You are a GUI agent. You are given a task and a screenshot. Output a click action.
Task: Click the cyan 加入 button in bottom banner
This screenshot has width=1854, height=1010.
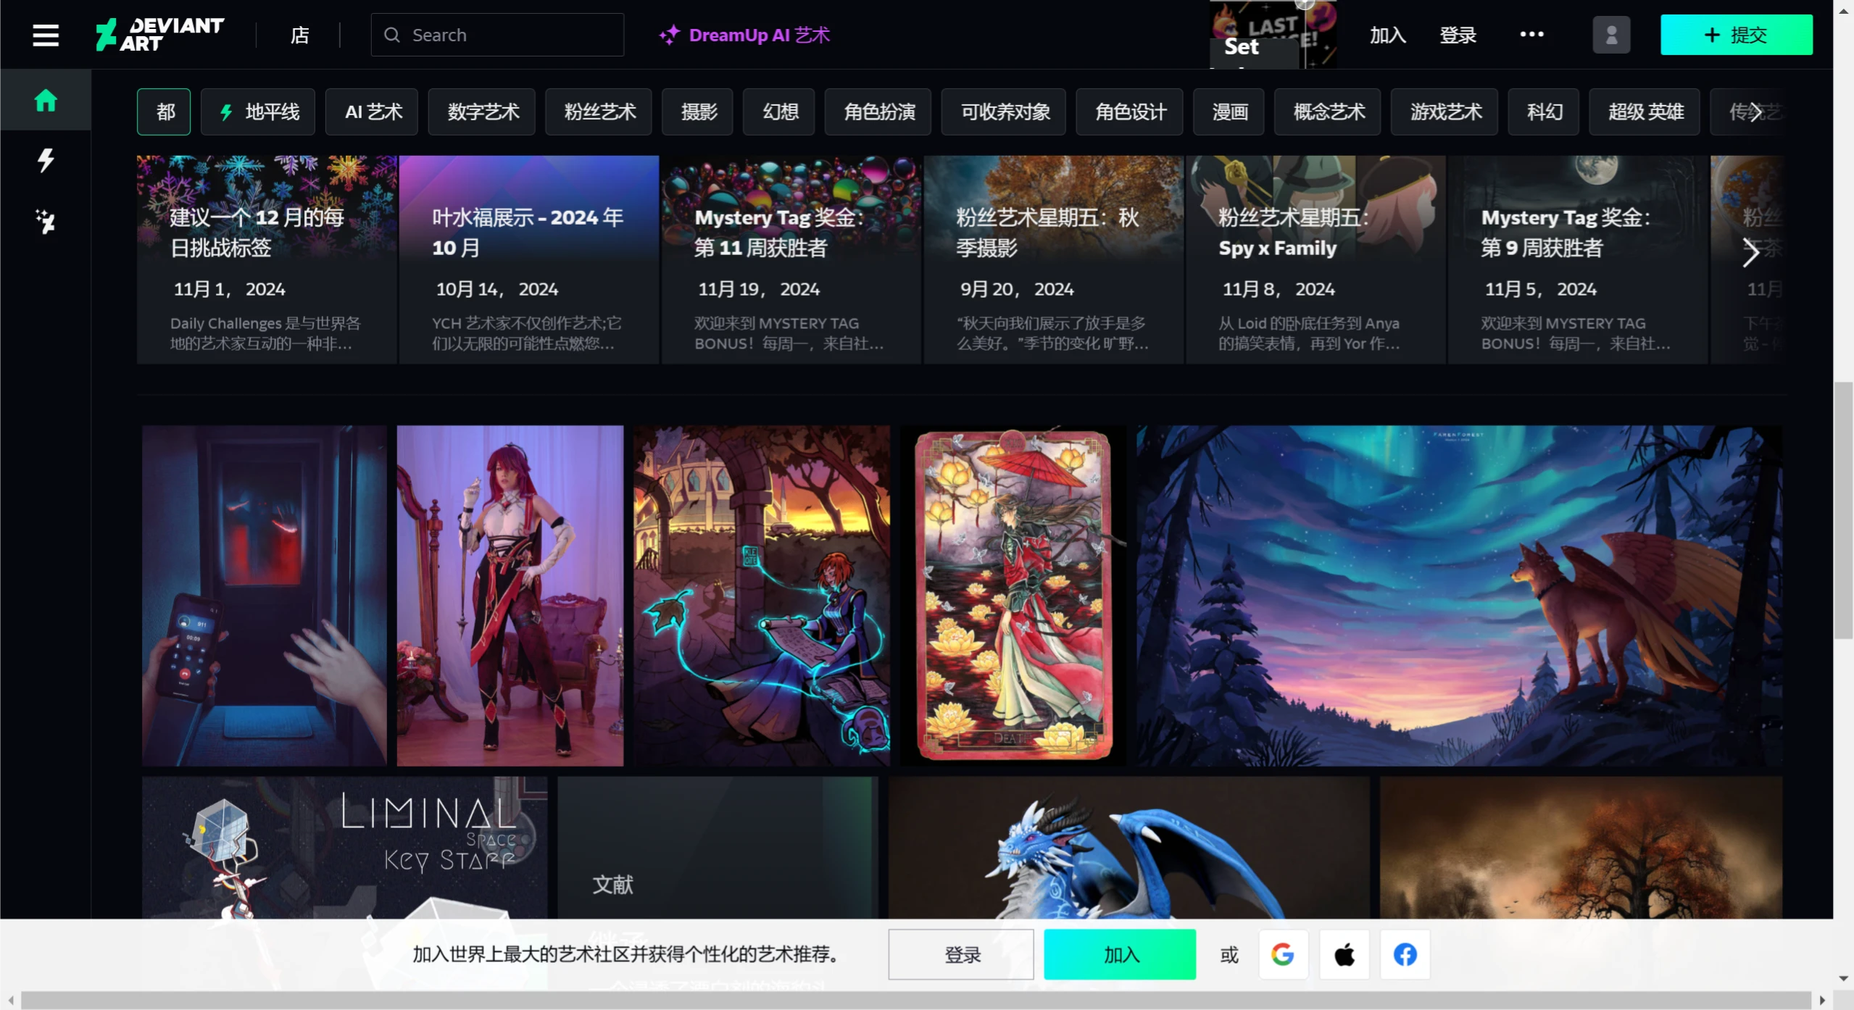[1120, 954]
